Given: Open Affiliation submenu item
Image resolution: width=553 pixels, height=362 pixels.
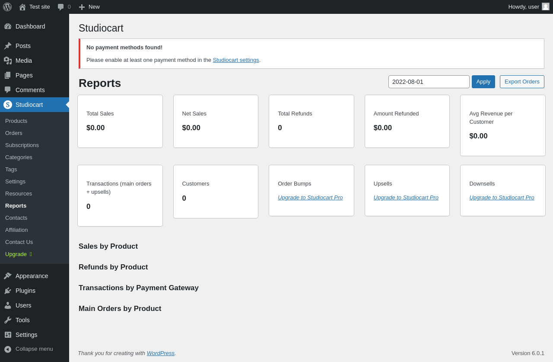Looking at the screenshot, I should click(x=16, y=230).
